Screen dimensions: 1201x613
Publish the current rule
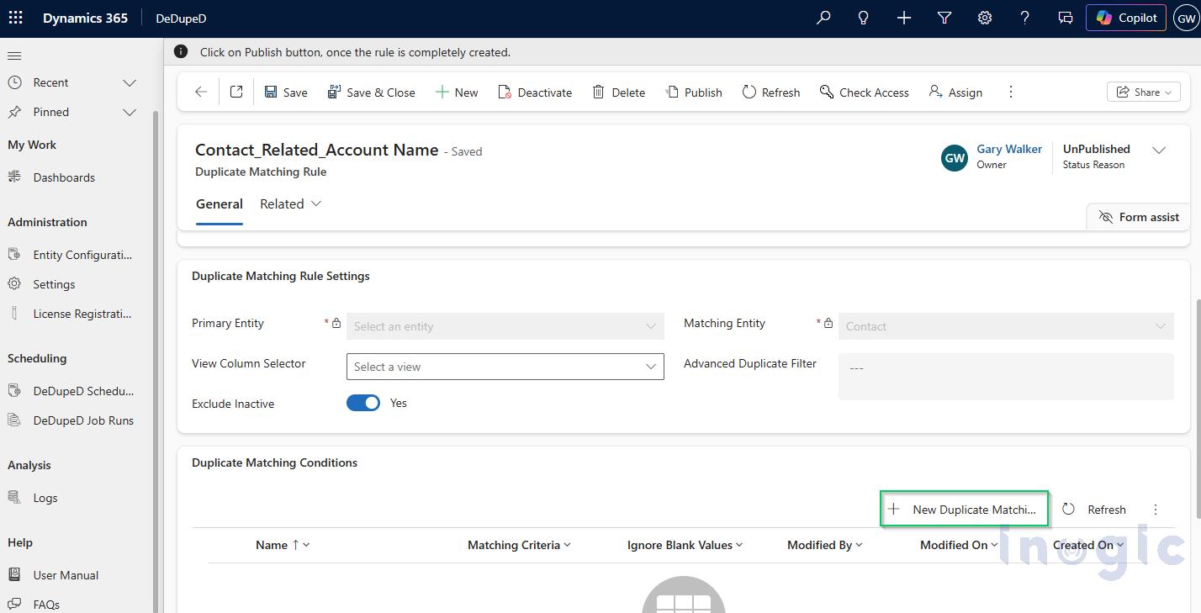pos(693,92)
